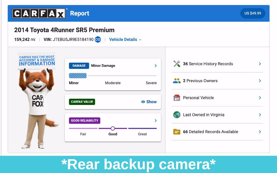Click the Car Fox mascot image
The image size is (277, 173).
[x=37, y=100]
